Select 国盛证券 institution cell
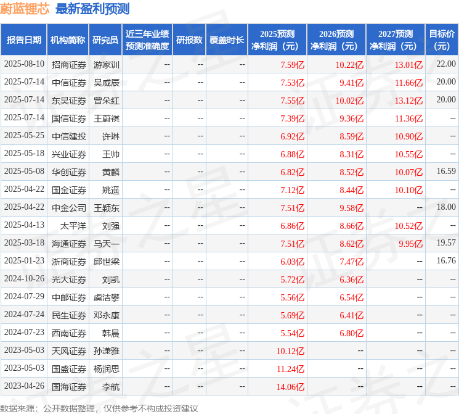Screen dimensions: 459x414 [69, 368]
